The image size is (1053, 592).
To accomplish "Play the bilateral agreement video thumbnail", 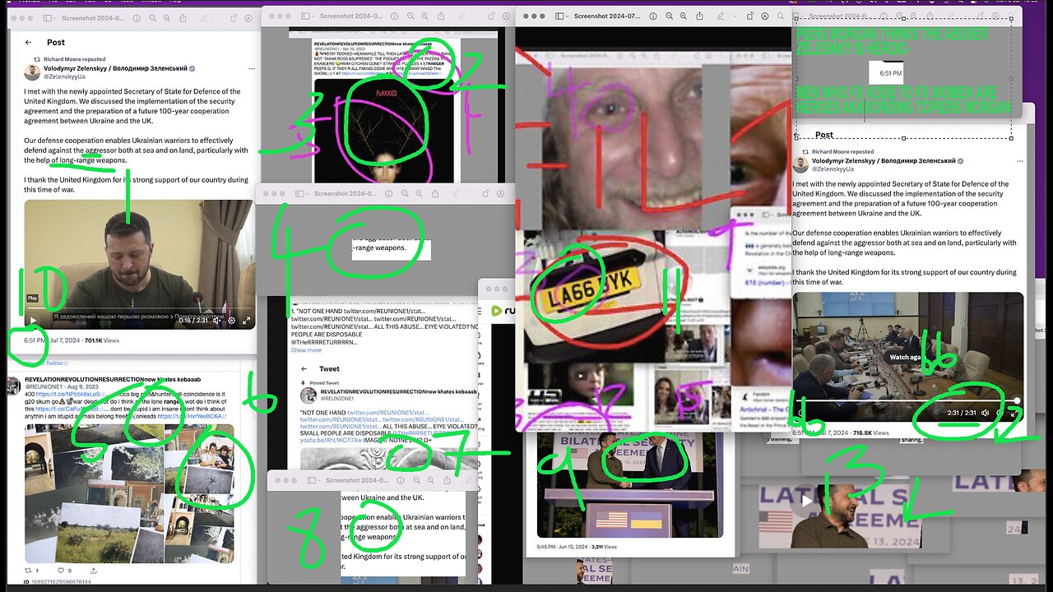I will click(808, 501).
